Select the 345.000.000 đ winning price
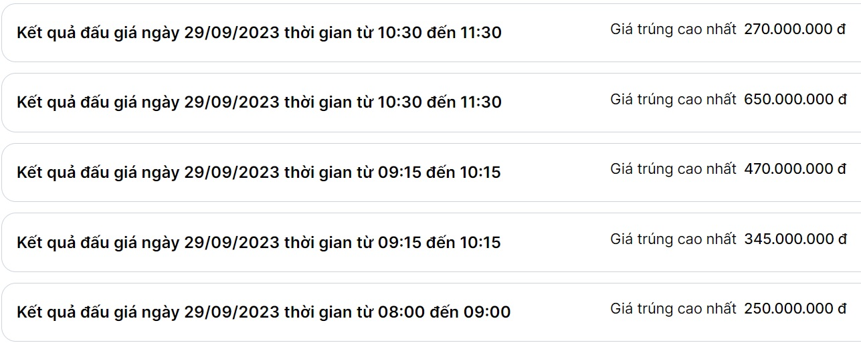 [795, 239]
